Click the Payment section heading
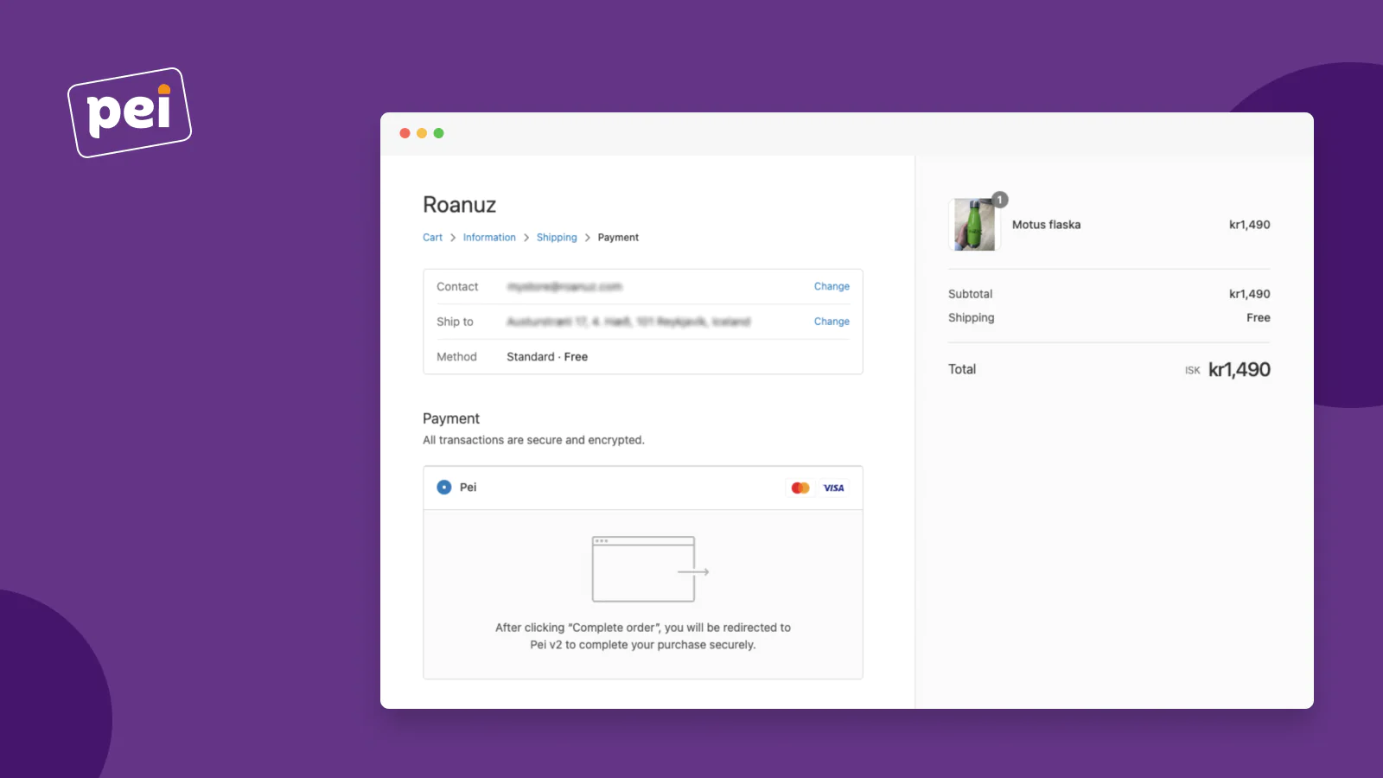1383x778 pixels. coord(451,418)
